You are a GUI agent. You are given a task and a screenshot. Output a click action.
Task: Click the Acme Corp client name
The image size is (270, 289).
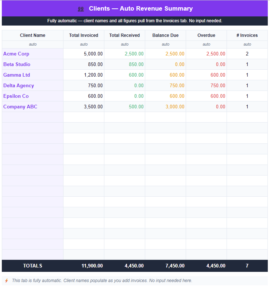tap(16, 54)
